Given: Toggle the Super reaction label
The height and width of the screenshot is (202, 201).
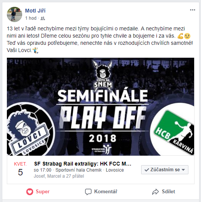Looking at the screenshot, I should click(x=43, y=192).
